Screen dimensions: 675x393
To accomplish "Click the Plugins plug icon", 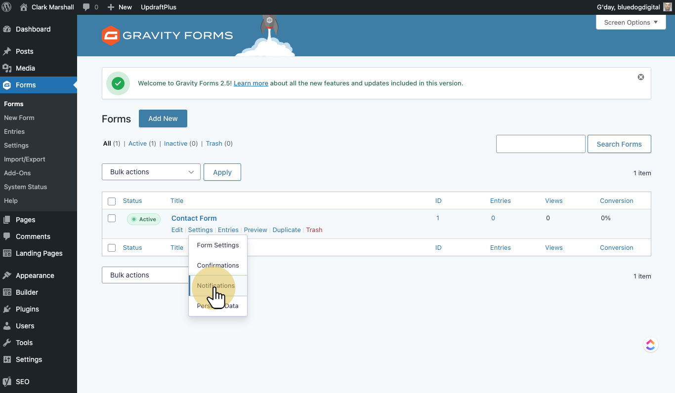I will (x=7, y=309).
